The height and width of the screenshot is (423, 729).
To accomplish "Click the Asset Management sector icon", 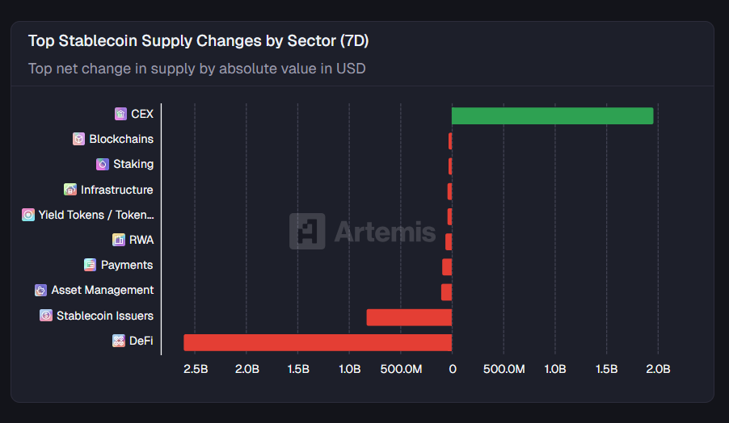I will [x=41, y=290].
